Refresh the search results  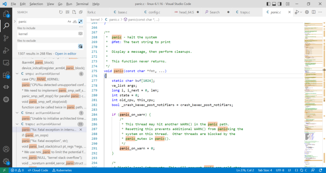(x=61, y=12)
